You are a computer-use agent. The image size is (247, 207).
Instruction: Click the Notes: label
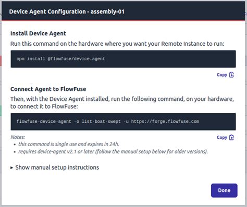tap(18, 137)
